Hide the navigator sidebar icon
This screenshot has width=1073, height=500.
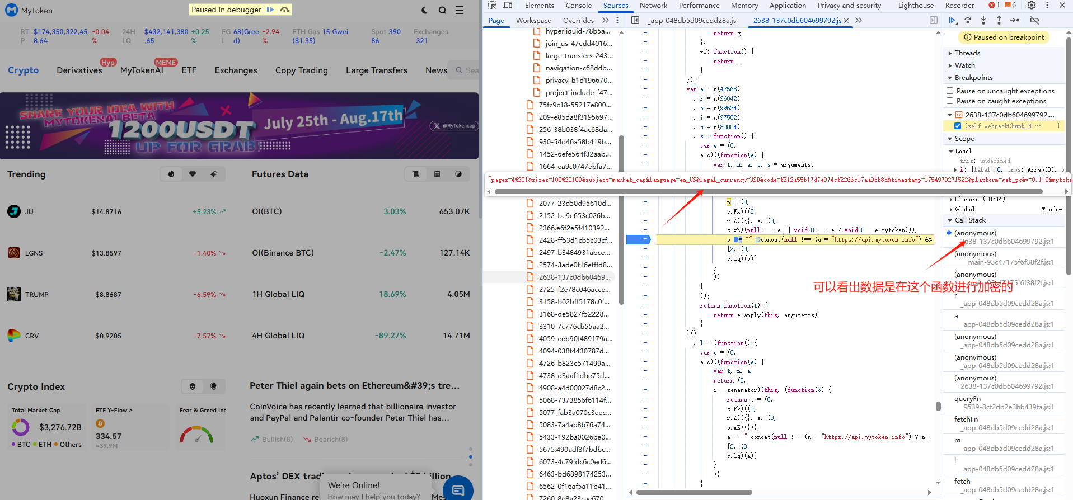click(635, 20)
